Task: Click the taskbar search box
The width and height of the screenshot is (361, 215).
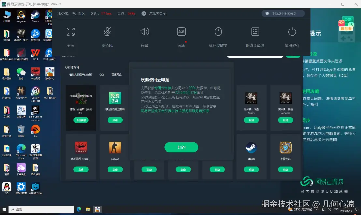Action: point(41,209)
